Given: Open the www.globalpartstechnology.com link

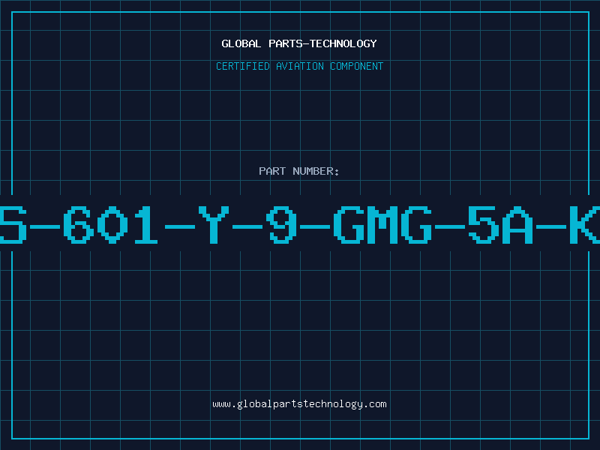Looking at the screenshot, I should click(x=299, y=404).
